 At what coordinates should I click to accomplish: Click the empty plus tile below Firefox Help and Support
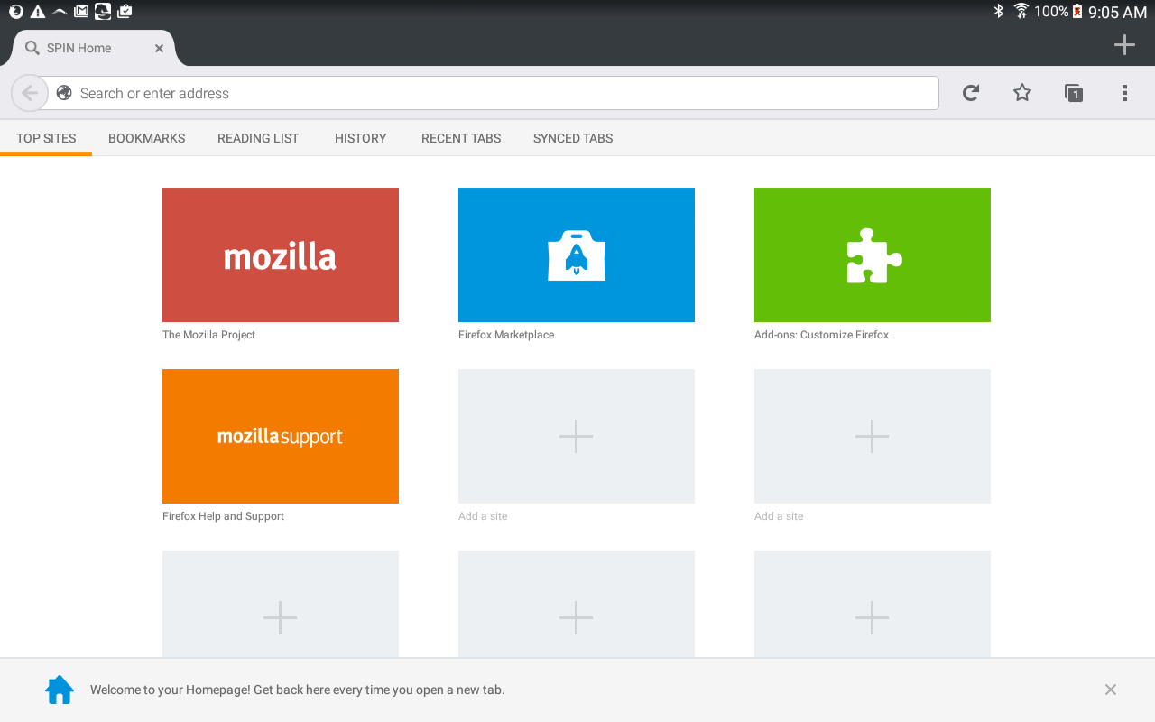coord(281,604)
